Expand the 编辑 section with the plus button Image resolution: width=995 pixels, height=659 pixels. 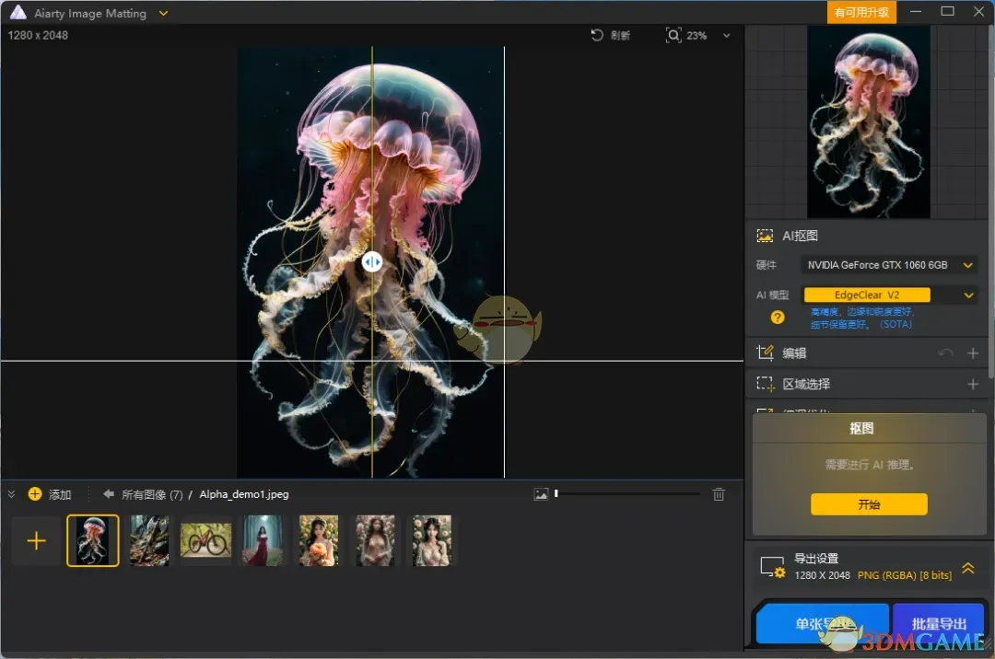974,353
